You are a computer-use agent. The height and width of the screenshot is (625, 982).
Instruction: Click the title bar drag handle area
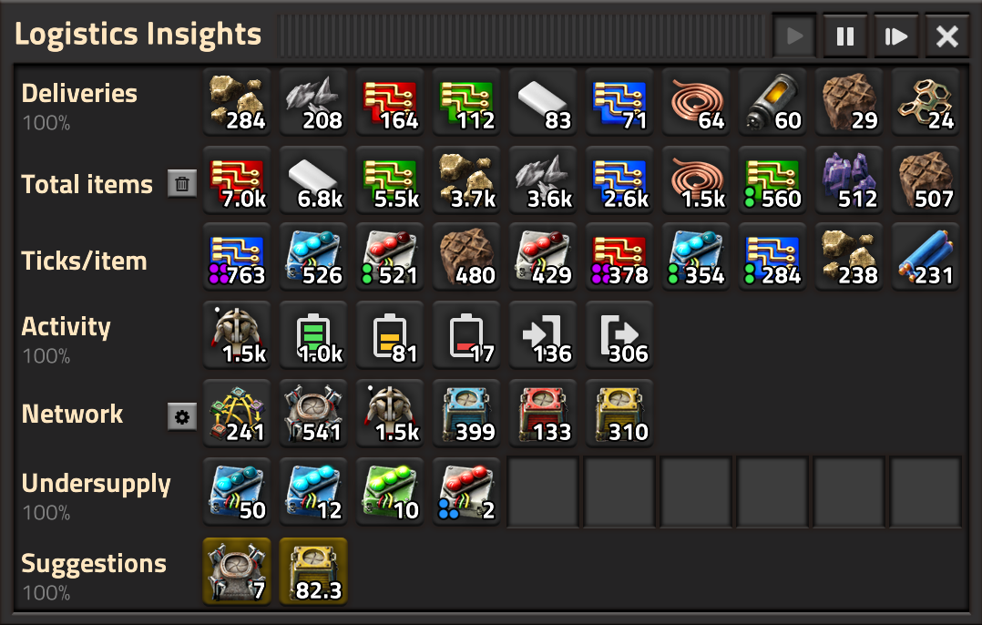521,36
